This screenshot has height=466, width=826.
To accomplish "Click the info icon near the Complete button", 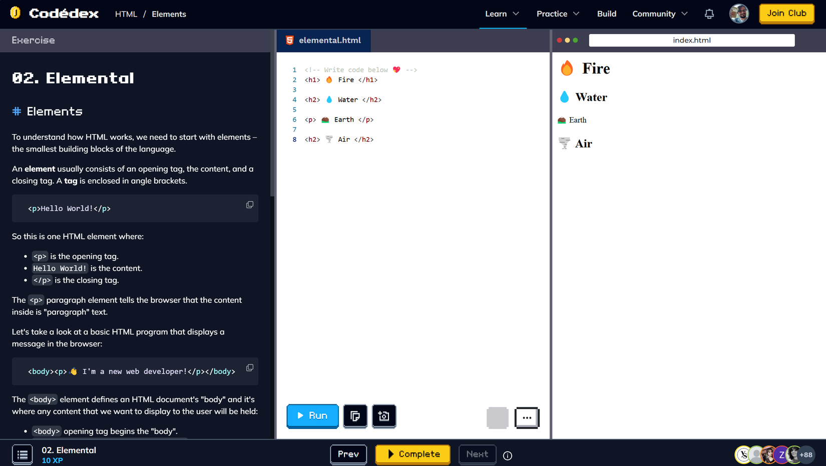I will click(507, 455).
